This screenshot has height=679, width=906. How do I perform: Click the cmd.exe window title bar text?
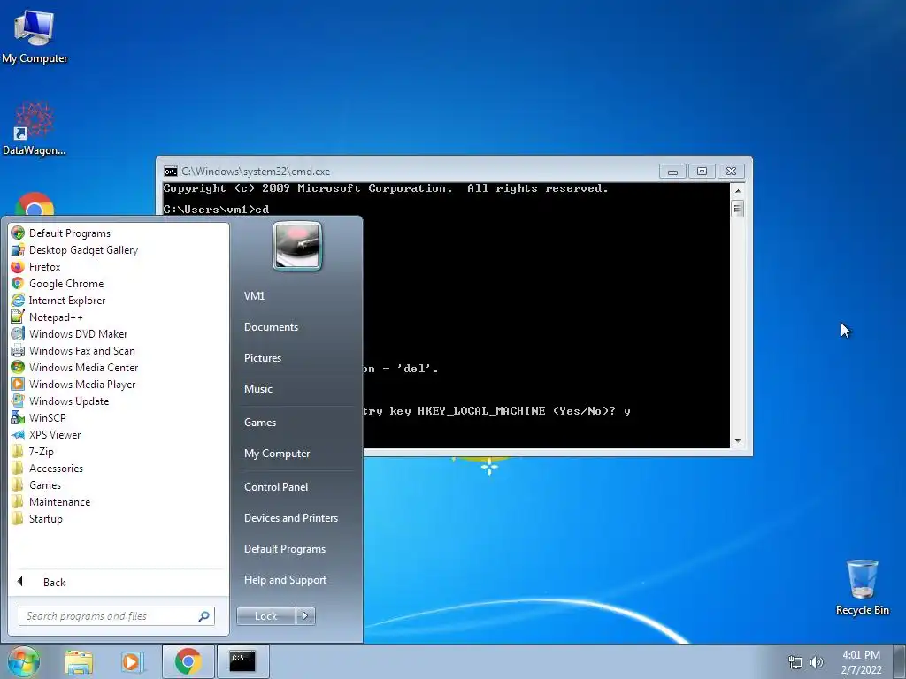point(256,172)
